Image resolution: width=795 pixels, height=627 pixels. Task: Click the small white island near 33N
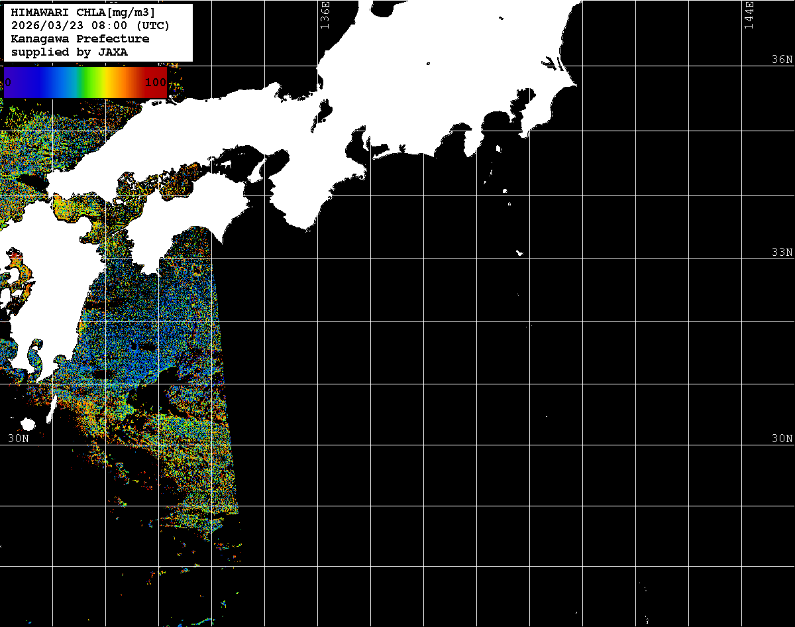[x=520, y=253]
